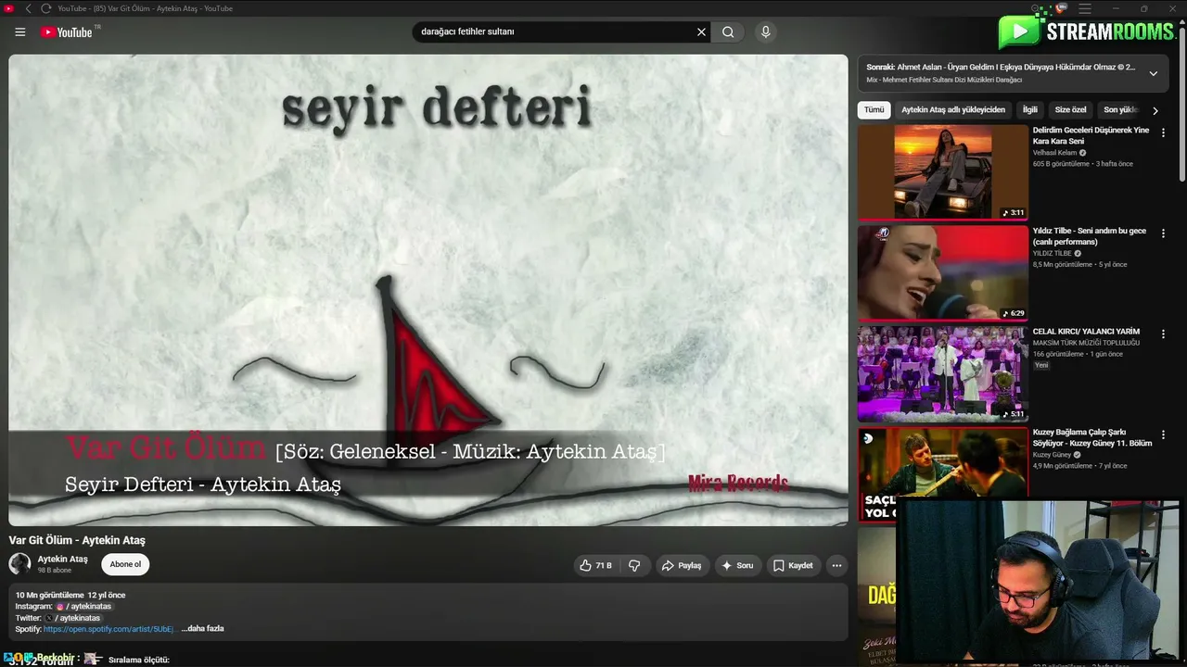The image size is (1187, 667).
Task: Click the video title "Var Git Ölüm - Aytekin Ataş"
Action: tap(77, 540)
